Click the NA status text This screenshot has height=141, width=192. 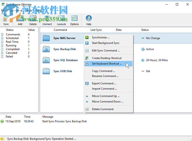(148, 71)
